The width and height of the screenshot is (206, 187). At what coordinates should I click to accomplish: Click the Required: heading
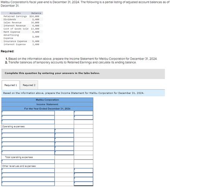pyautogui.click(x=7, y=51)
